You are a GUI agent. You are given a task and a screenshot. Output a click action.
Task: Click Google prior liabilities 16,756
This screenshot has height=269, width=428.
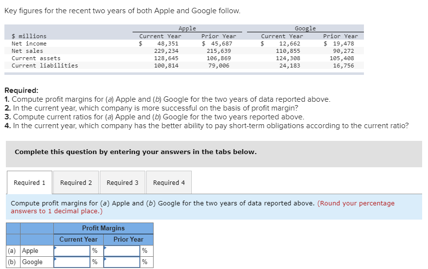[343, 66]
